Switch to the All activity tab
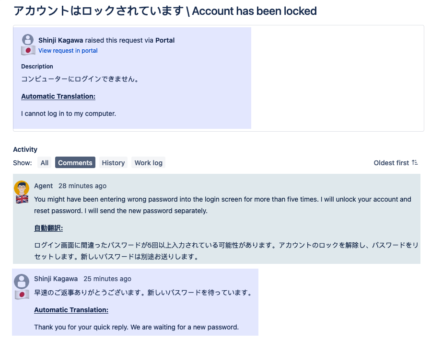The width and height of the screenshot is (431, 340). click(x=44, y=162)
